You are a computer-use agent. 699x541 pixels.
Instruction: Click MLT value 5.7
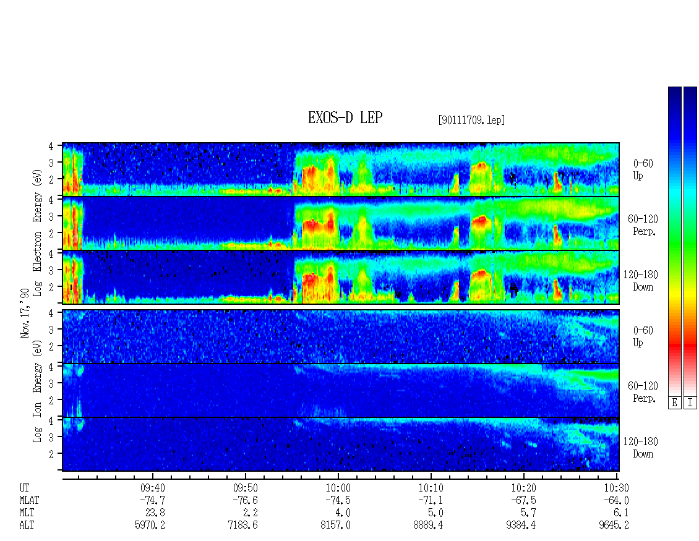coord(529,513)
